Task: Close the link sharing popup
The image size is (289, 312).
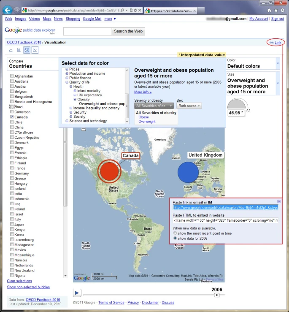Action: (x=279, y=201)
